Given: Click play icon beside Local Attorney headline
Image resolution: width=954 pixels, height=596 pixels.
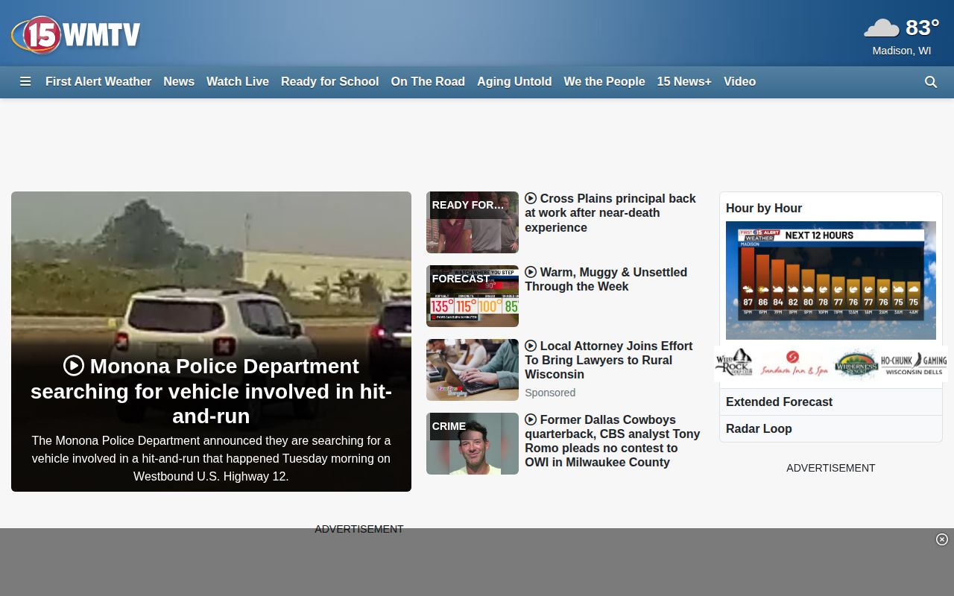Looking at the screenshot, I should coord(531,346).
